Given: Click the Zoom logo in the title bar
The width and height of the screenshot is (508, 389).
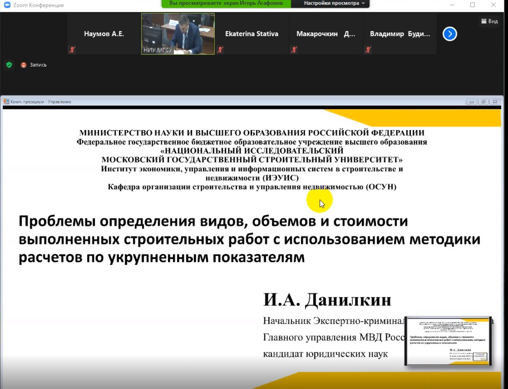Looking at the screenshot, I should pyautogui.click(x=7, y=5).
